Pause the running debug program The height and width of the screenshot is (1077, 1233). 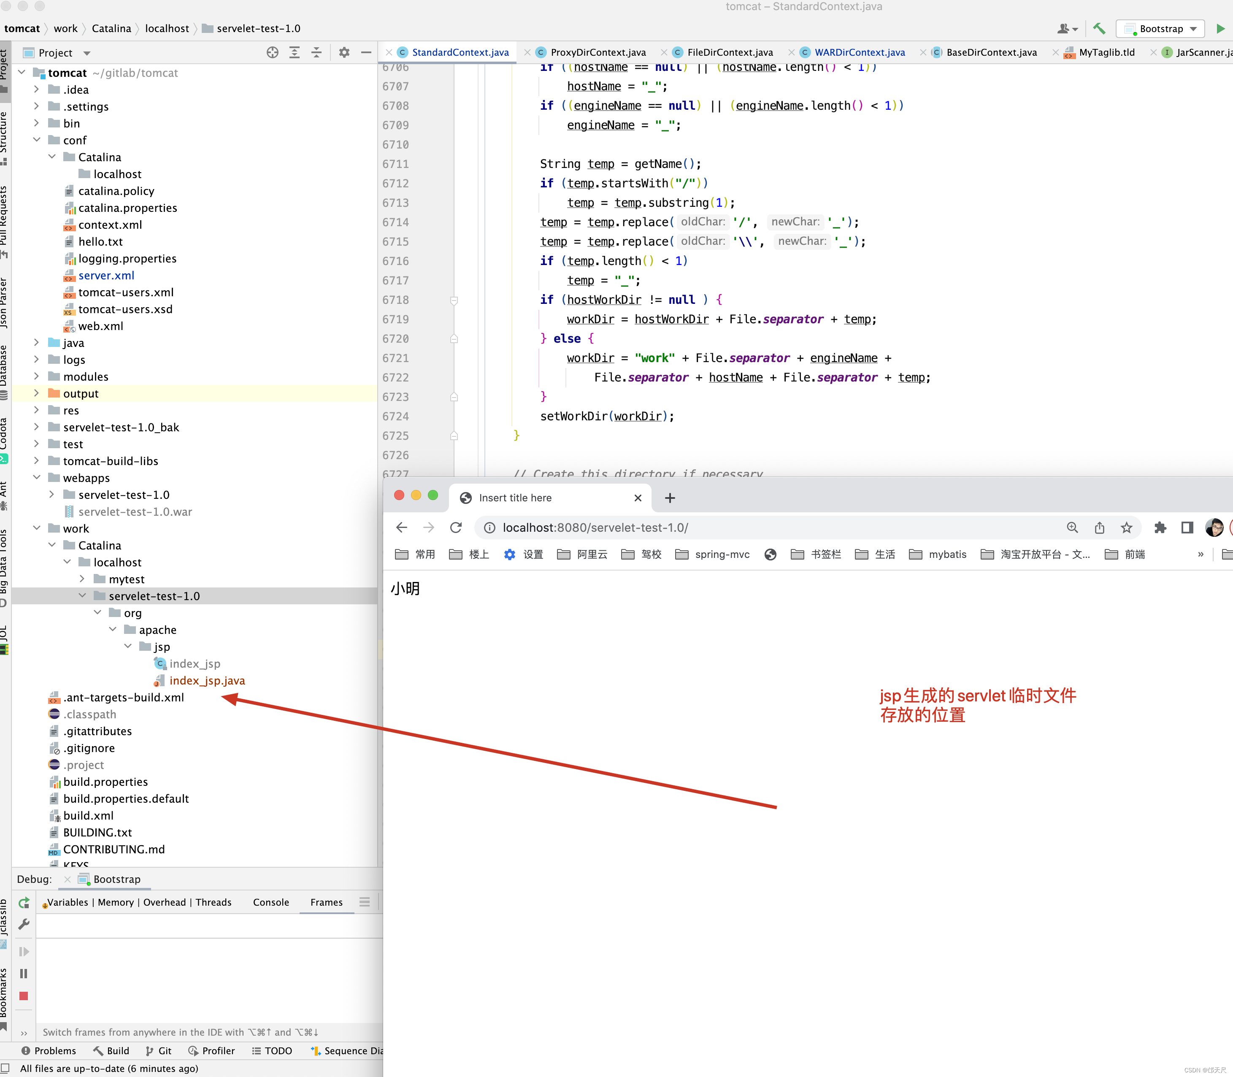24,974
